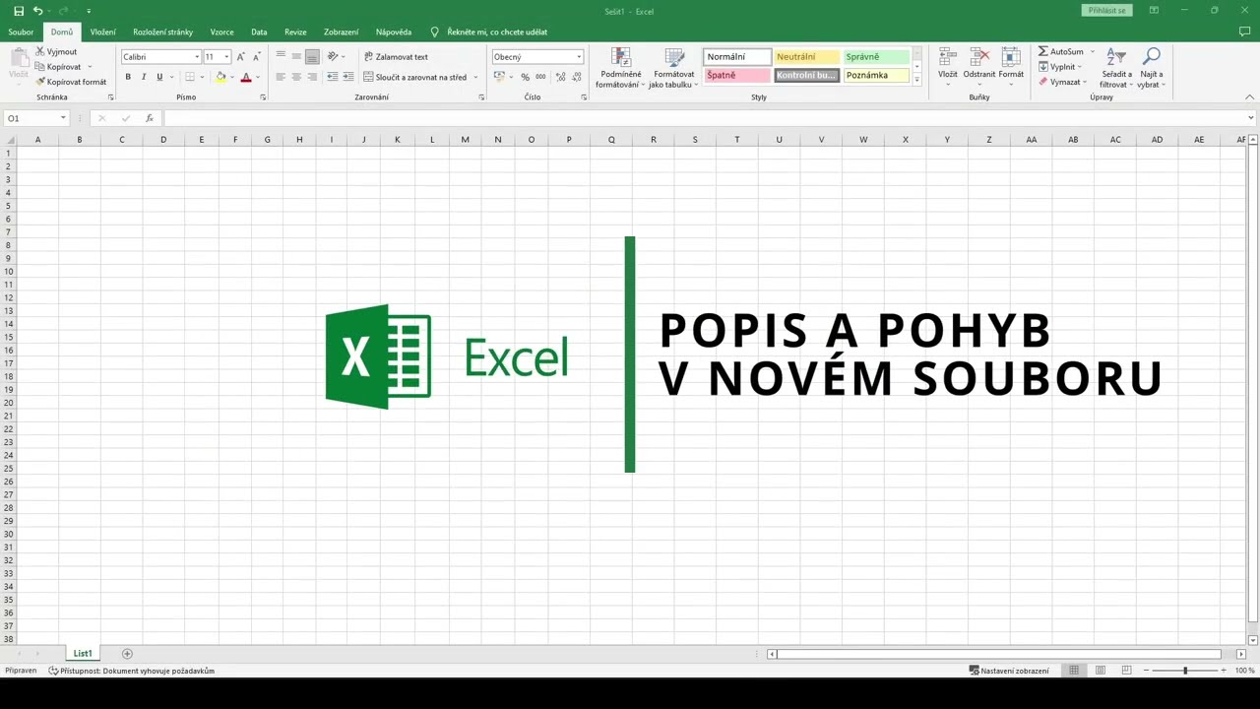Align cell text left
This screenshot has height=709, width=1260.
click(281, 77)
